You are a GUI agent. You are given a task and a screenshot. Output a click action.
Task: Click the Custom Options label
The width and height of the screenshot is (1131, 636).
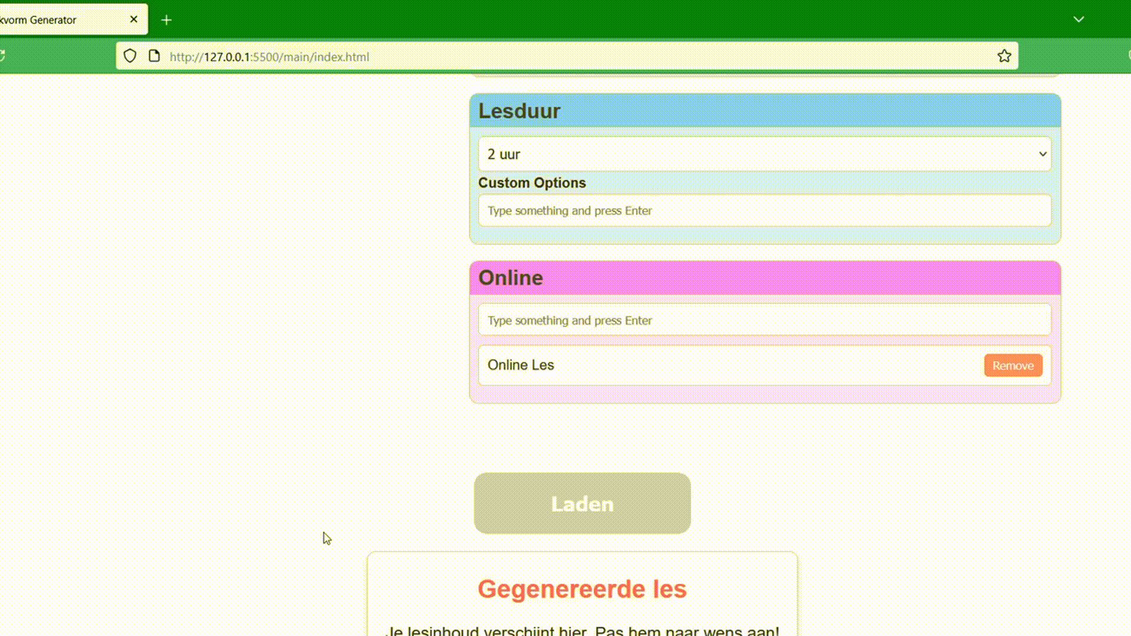pos(532,183)
